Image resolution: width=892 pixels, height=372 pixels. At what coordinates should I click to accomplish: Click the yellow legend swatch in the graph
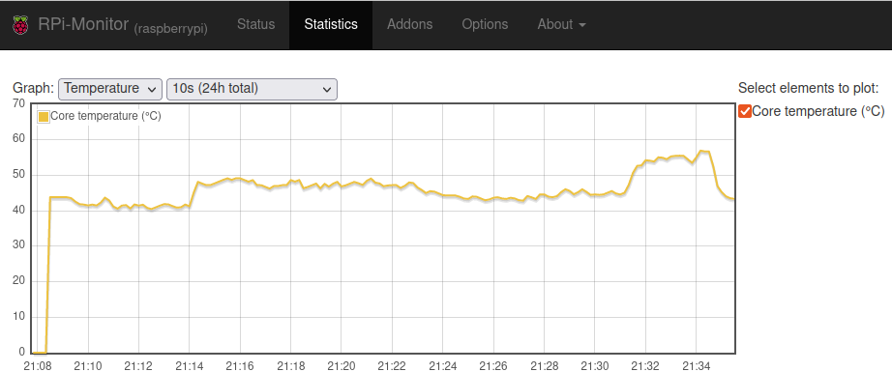[44, 116]
